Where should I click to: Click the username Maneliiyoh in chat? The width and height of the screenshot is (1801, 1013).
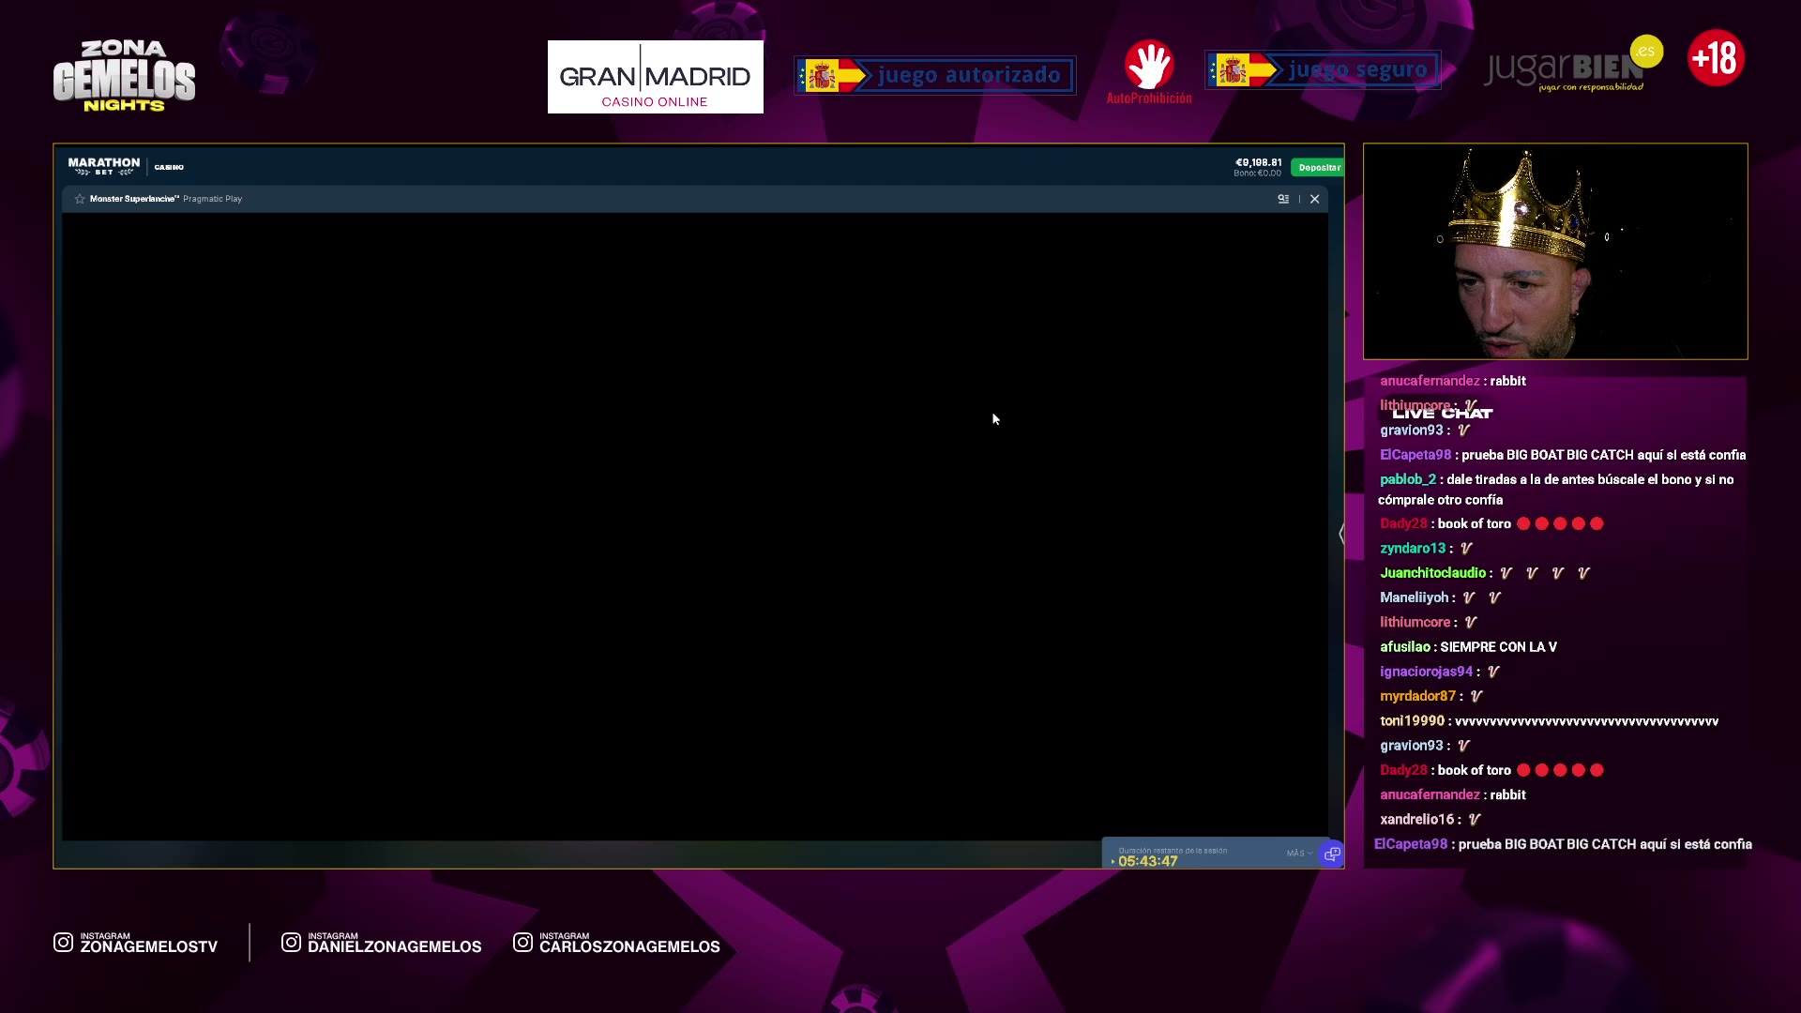(1415, 597)
